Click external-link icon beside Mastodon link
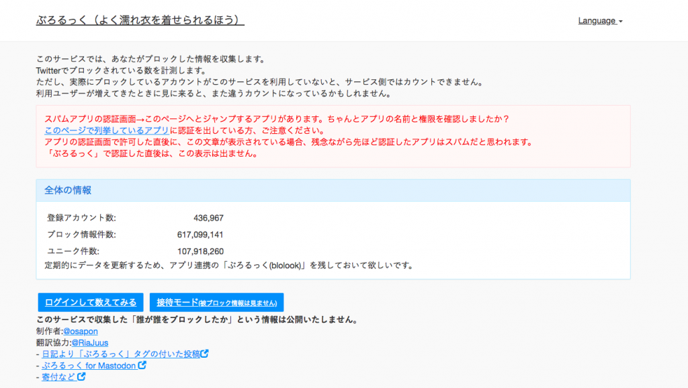 [142, 364]
